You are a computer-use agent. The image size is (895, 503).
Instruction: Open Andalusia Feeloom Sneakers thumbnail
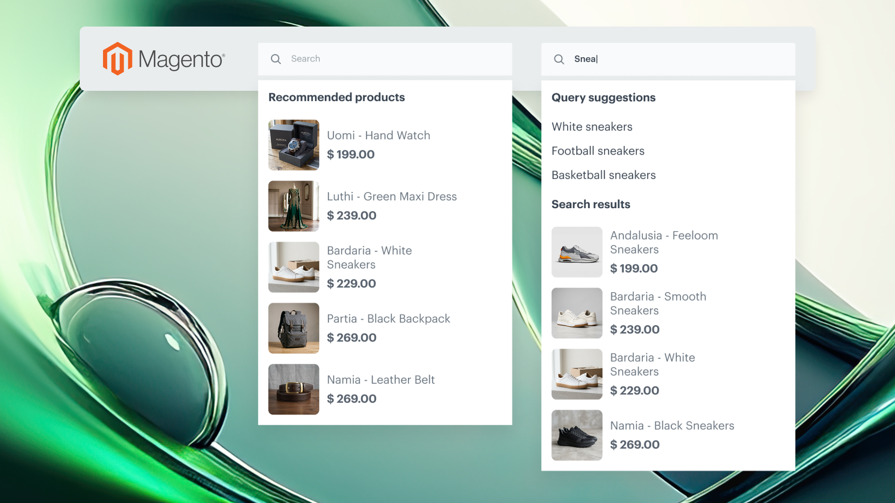point(577,252)
